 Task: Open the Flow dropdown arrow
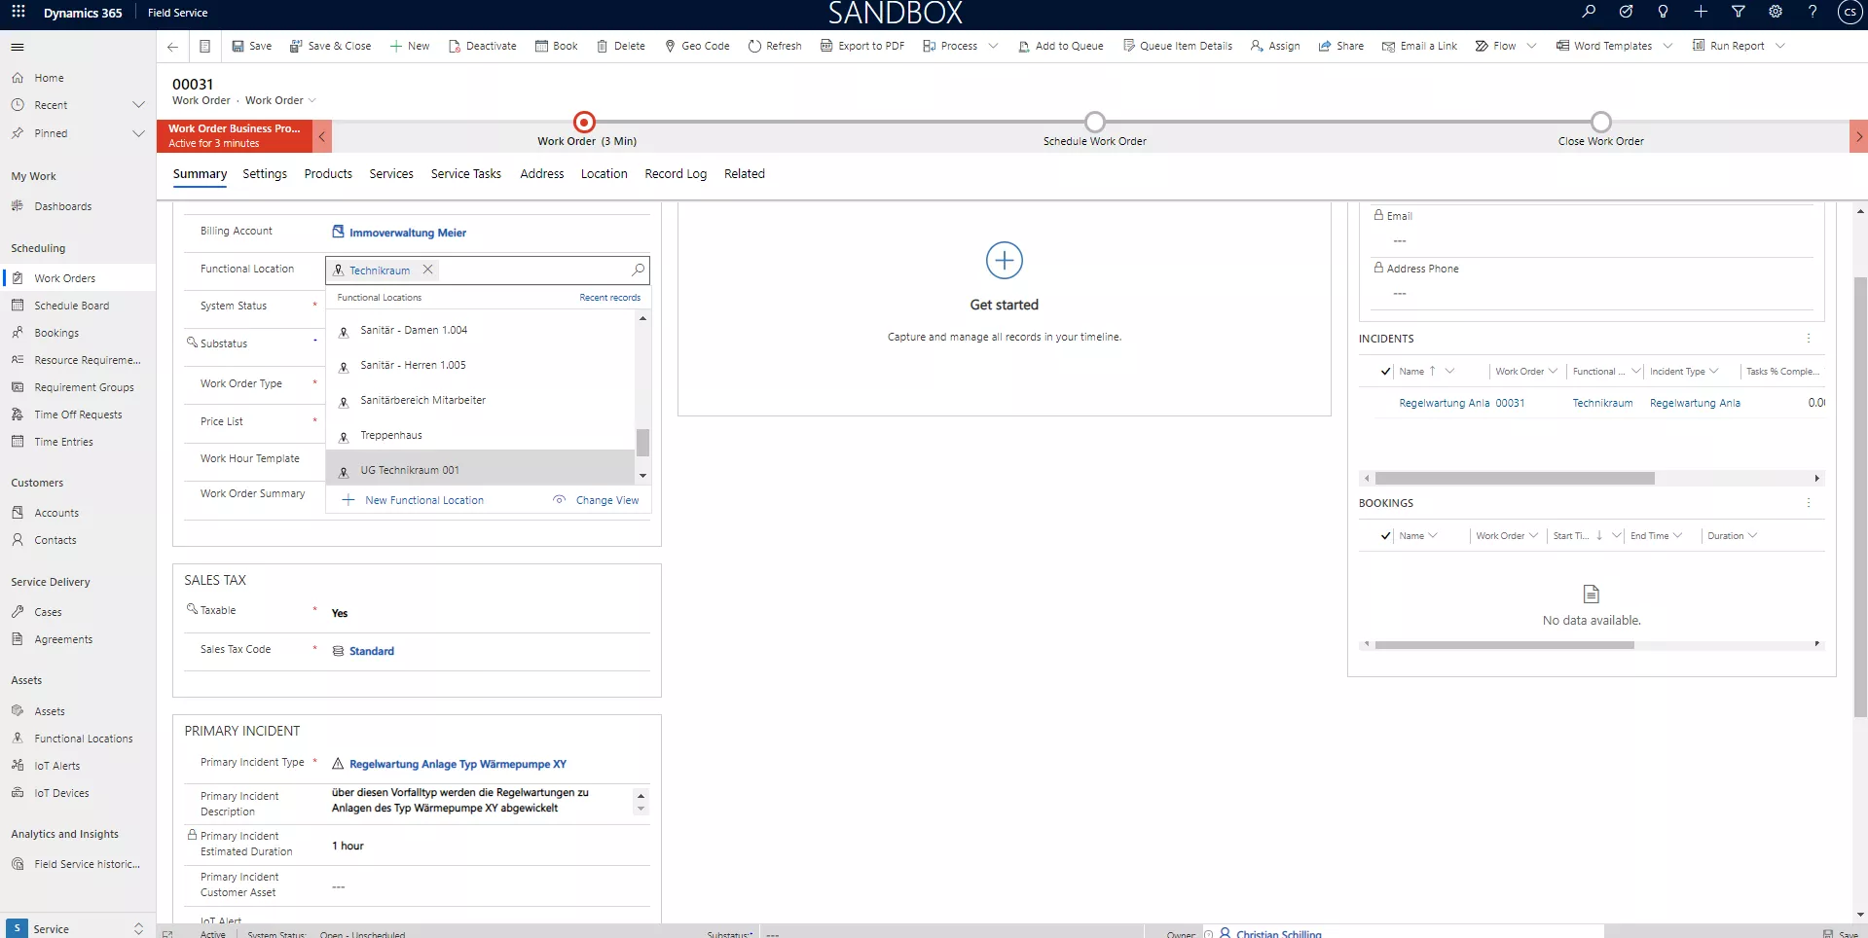[x=1532, y=46]
